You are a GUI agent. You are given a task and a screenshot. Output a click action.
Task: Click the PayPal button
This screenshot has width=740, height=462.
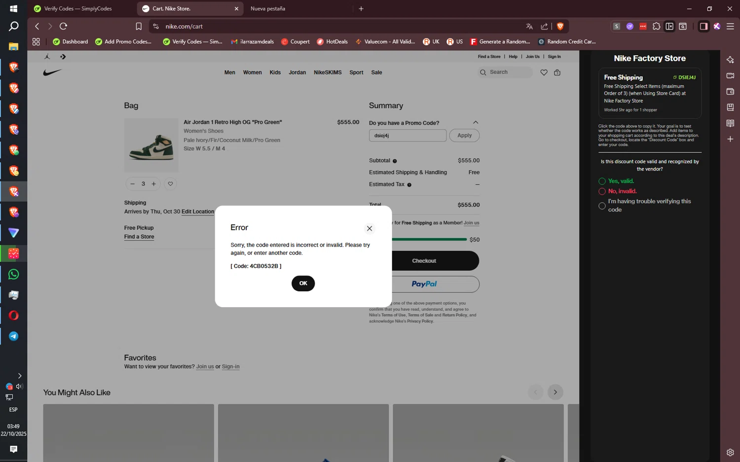[x=424, y=284]
